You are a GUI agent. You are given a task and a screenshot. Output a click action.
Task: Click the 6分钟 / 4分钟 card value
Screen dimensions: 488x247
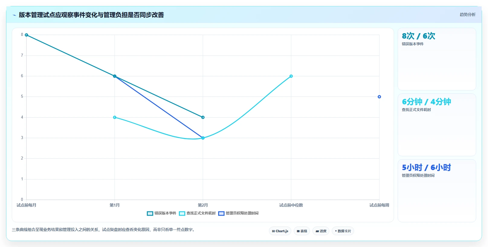click(x=426, y=102)
